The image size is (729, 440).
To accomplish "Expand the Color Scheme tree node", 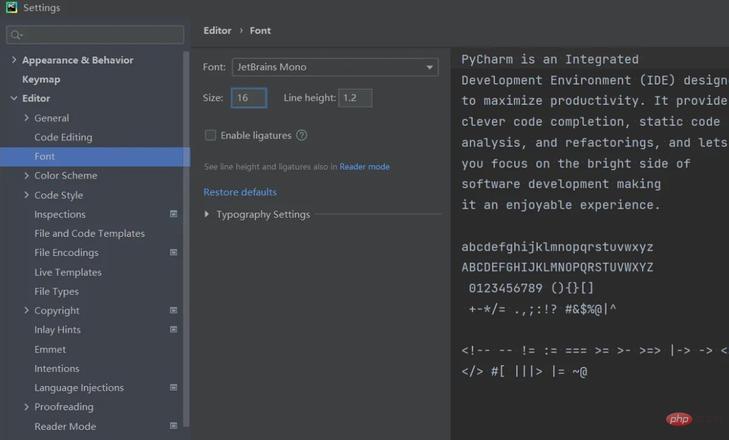I will 26,175.
